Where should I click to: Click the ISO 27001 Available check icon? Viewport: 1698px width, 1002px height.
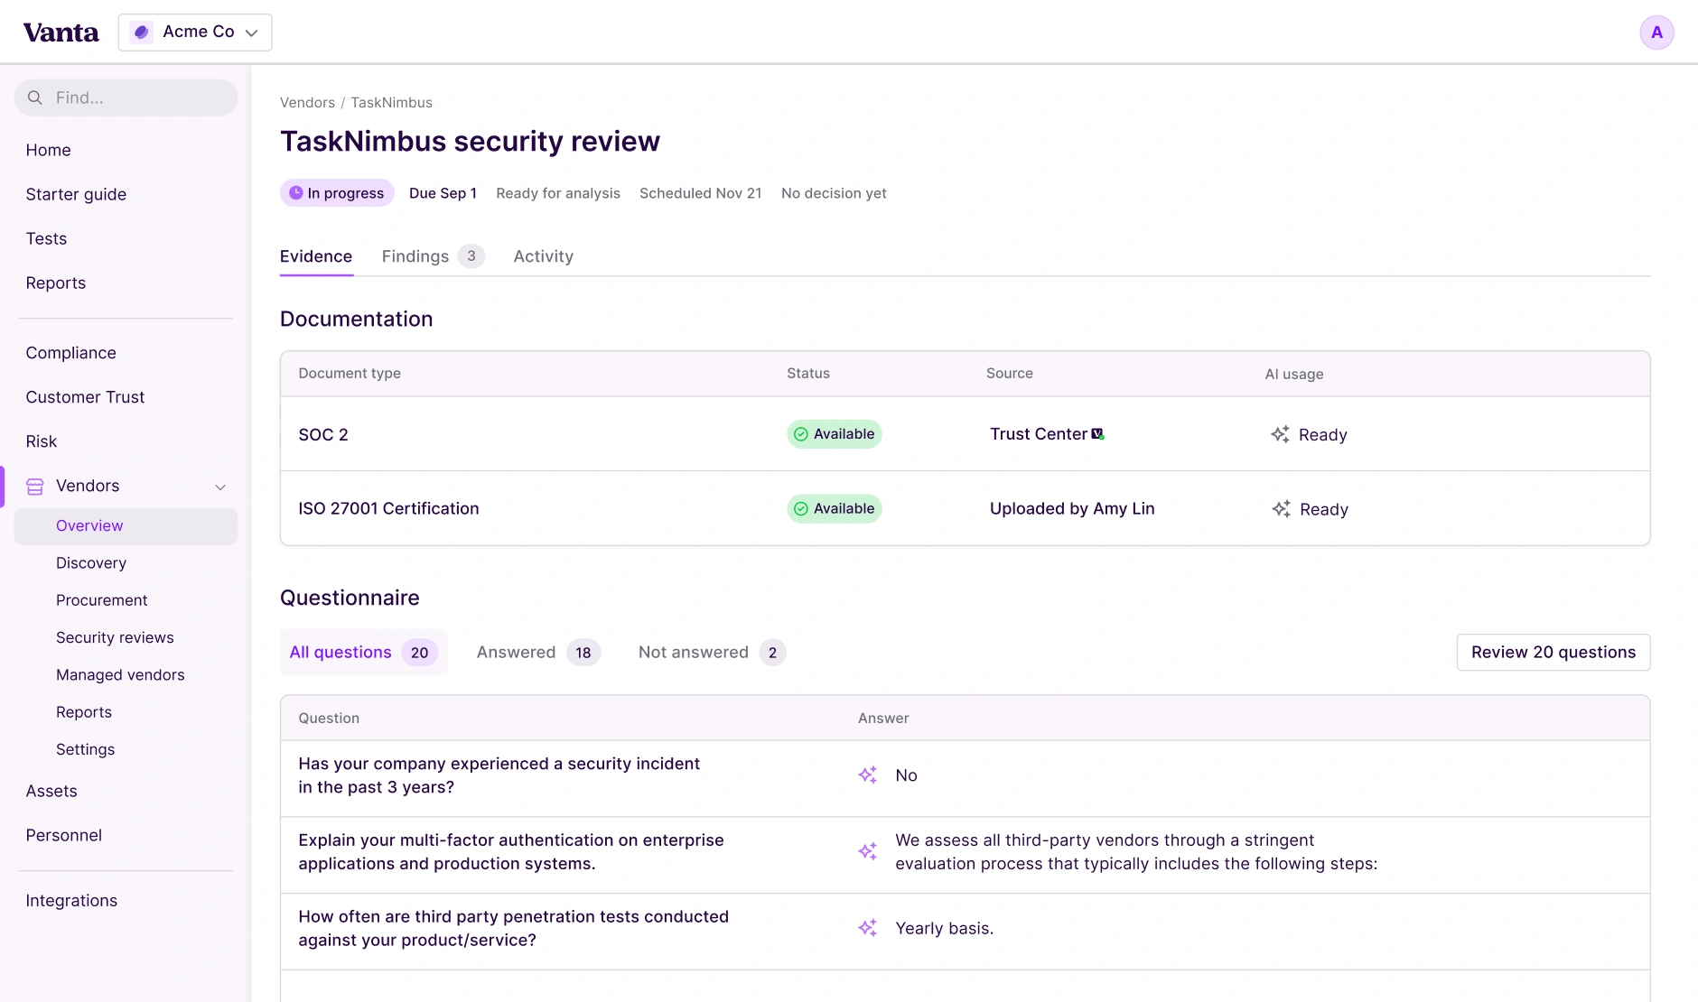(x=800, y=509)
